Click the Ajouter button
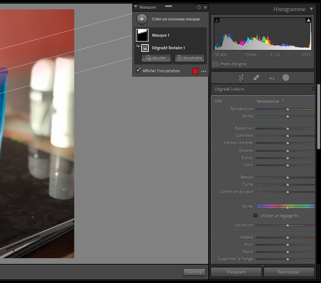The image size is (321, 283). [x=156, y=58]
